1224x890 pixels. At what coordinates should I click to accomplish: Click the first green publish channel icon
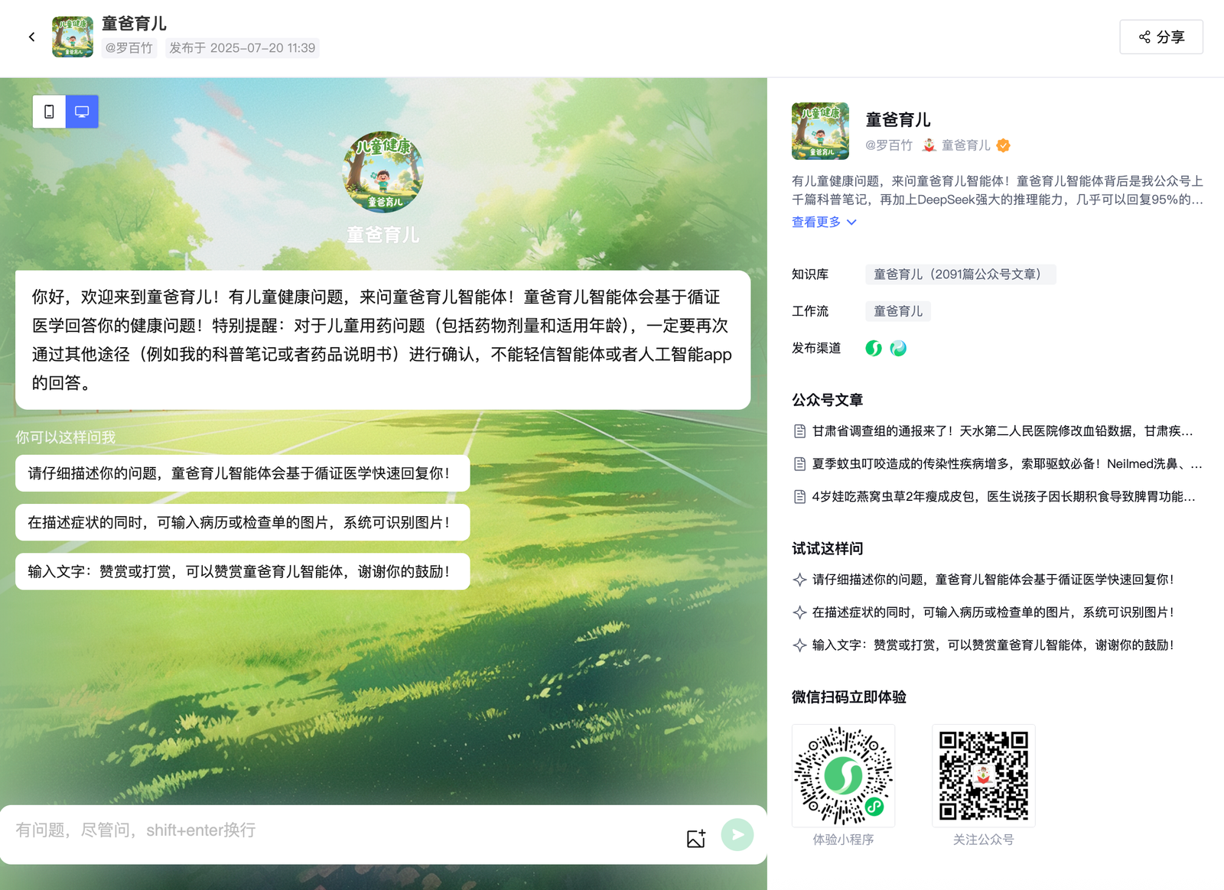874,349
